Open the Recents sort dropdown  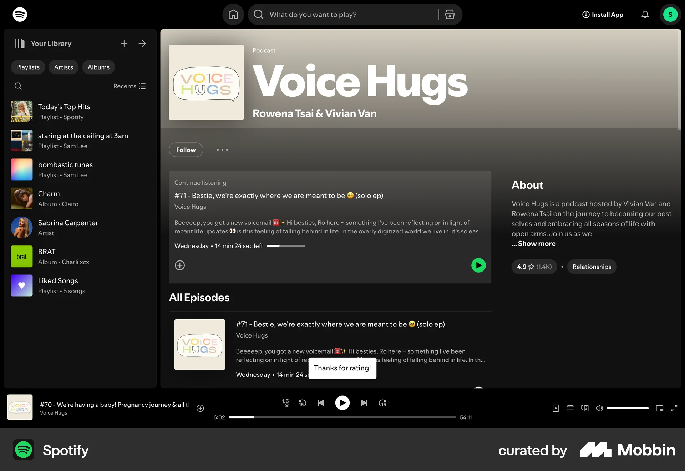129,86
